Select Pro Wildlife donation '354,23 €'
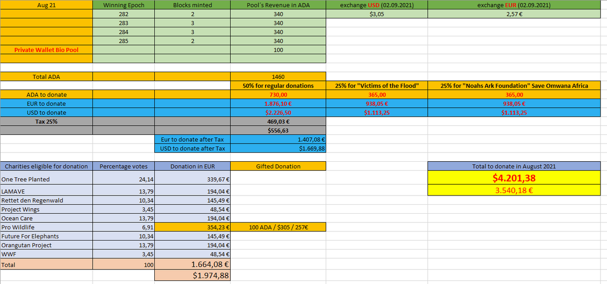 coord(192,227)
